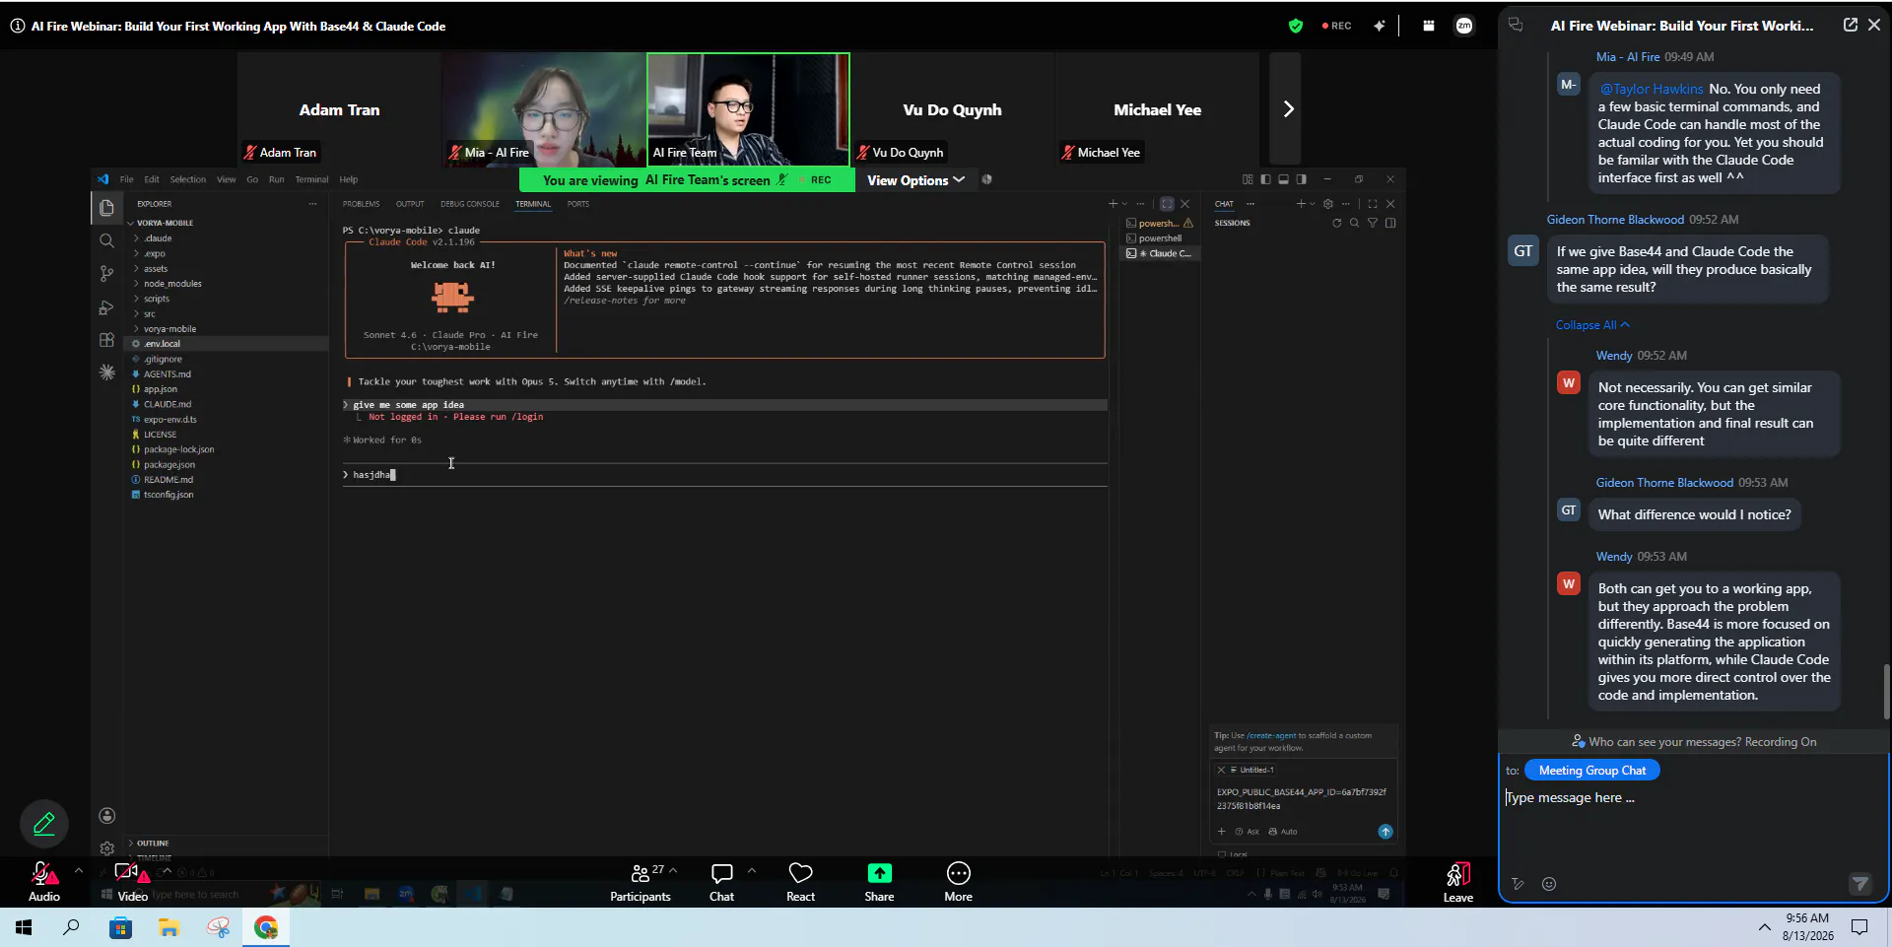Open the File menu in VS Code

coord(126,179)
